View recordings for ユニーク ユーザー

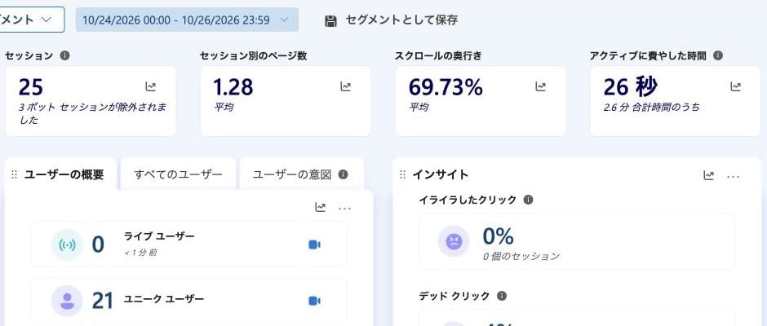(314, 301)
